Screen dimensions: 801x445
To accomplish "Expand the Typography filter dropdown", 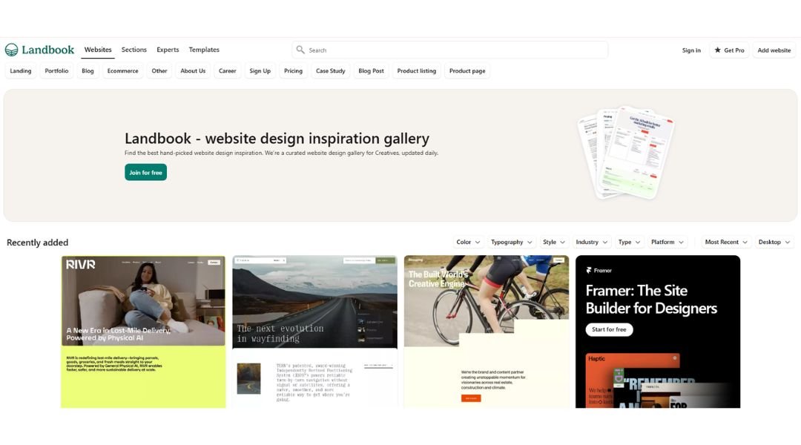I will pyautogui.click(x=511, y=243).
